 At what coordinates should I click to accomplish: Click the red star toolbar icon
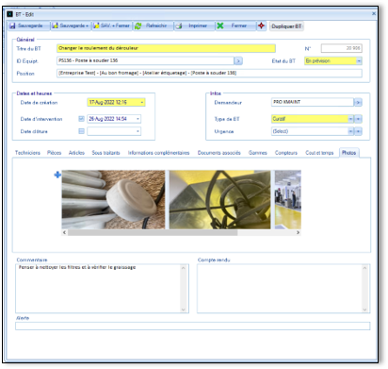[x=261, y=25]
